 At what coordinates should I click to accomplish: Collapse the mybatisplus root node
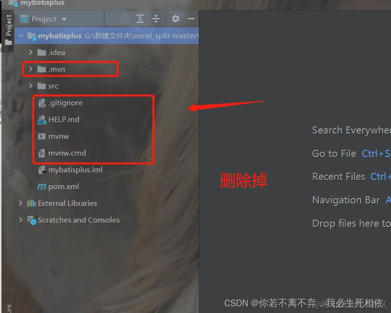coord(21,36)
